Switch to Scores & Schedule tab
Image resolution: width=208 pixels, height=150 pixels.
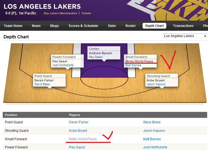pyautogui.click(x=83, y=26)
